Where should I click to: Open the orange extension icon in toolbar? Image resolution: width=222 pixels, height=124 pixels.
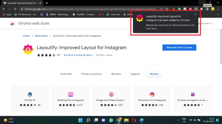tap(174, 9)
